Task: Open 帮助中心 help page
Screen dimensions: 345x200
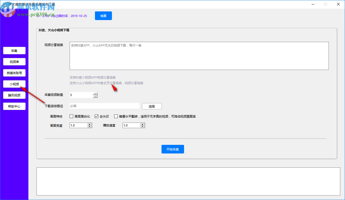Action: point(14,106)
